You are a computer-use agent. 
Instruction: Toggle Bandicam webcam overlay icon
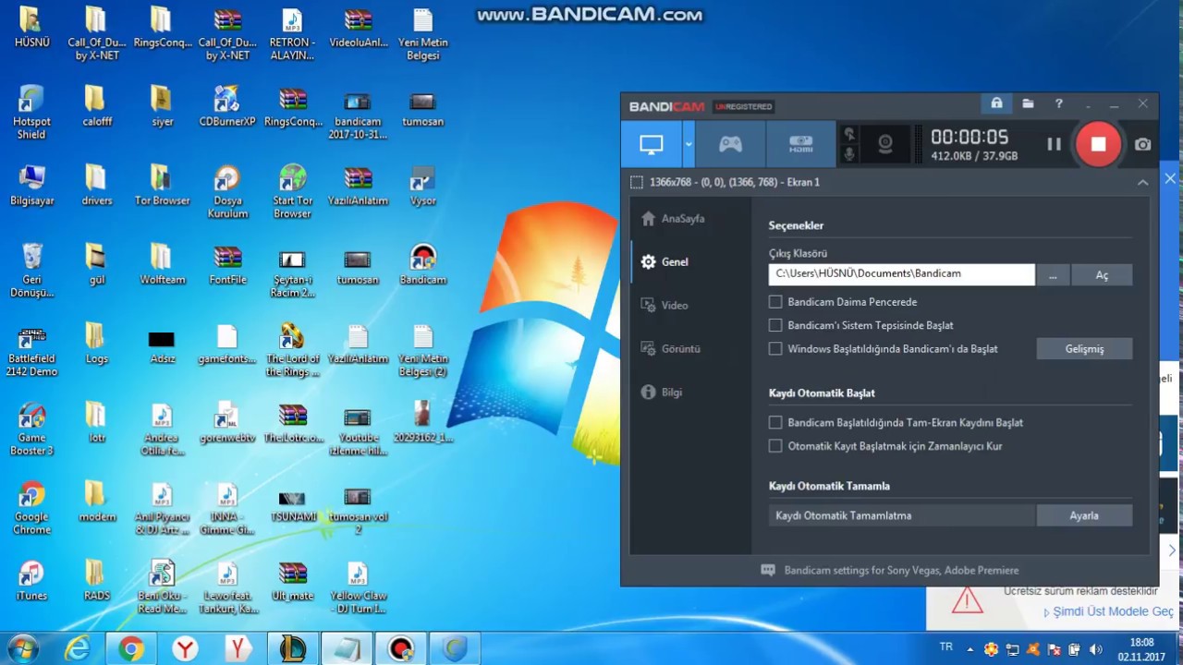884,144
